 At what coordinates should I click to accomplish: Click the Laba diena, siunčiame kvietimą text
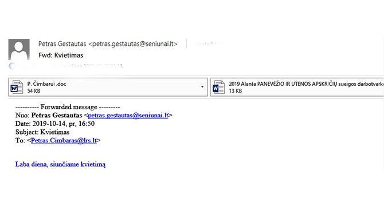61,164
